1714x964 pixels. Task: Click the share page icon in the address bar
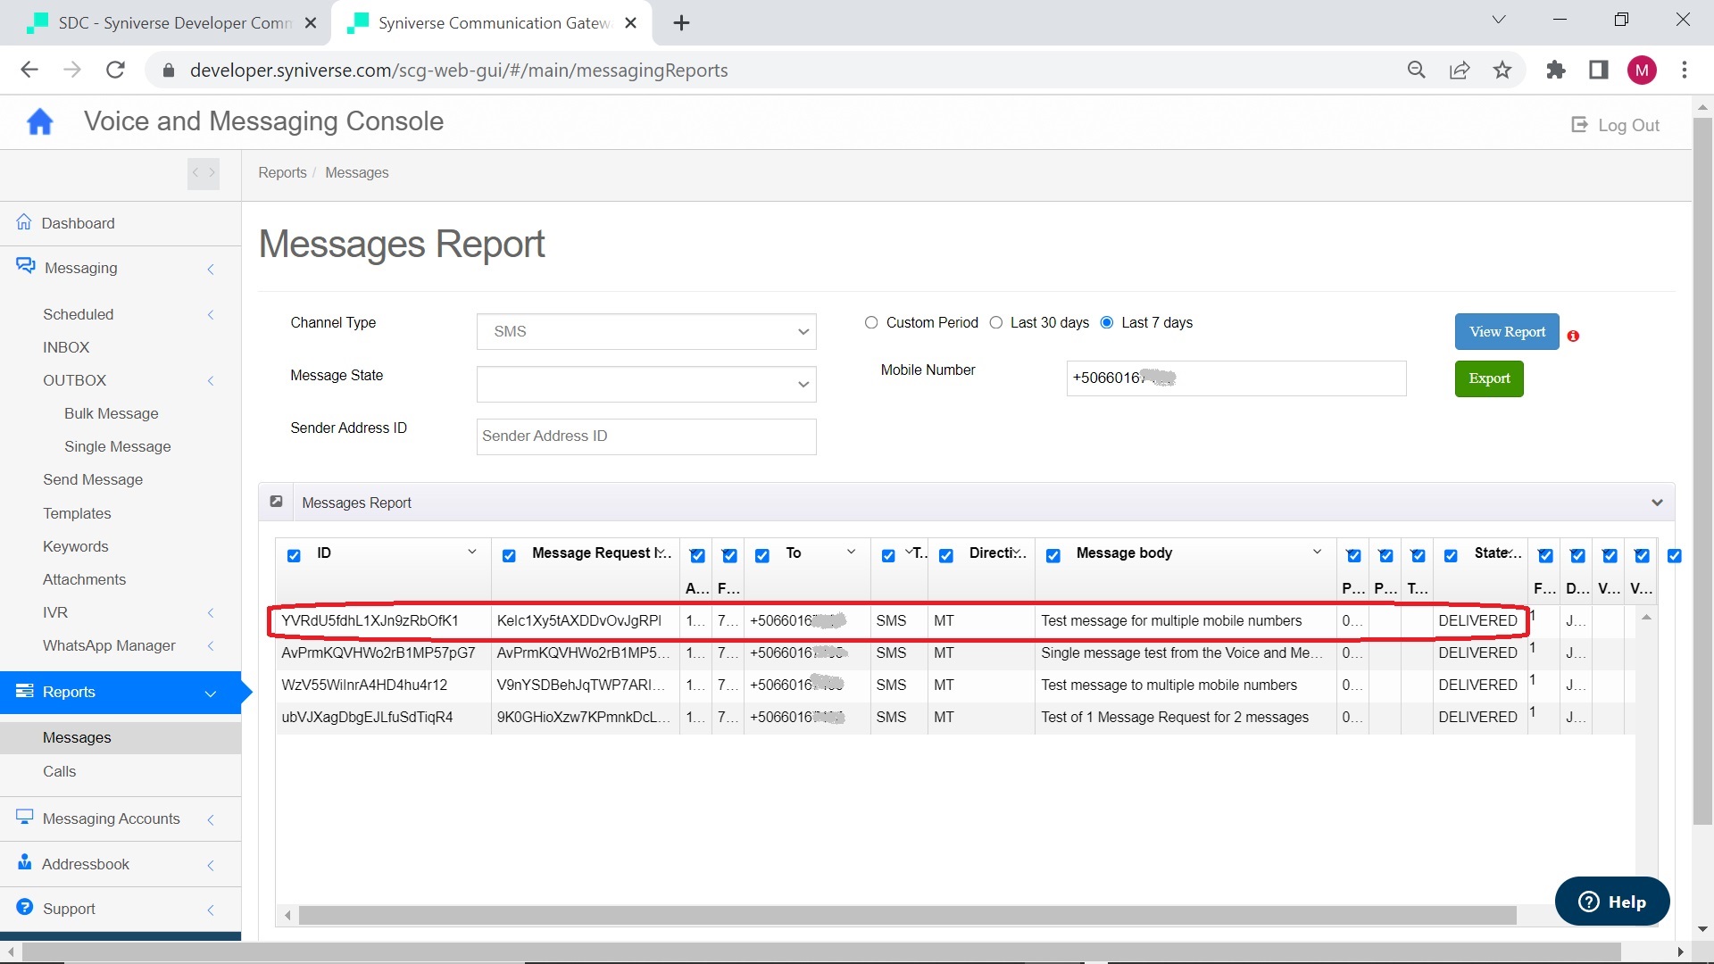coord(1460,71)
